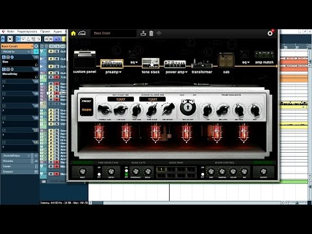Open the cathode follower tube 12AX7 selector
Screen dimensions: 312x234
[153, 99]
